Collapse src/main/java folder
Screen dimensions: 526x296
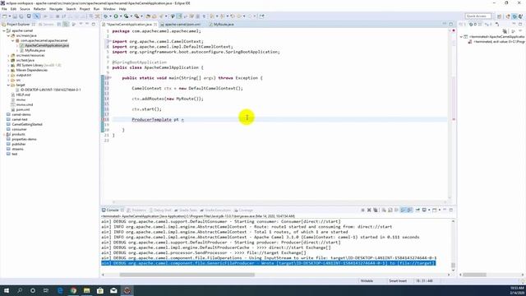tap(8, 35)
